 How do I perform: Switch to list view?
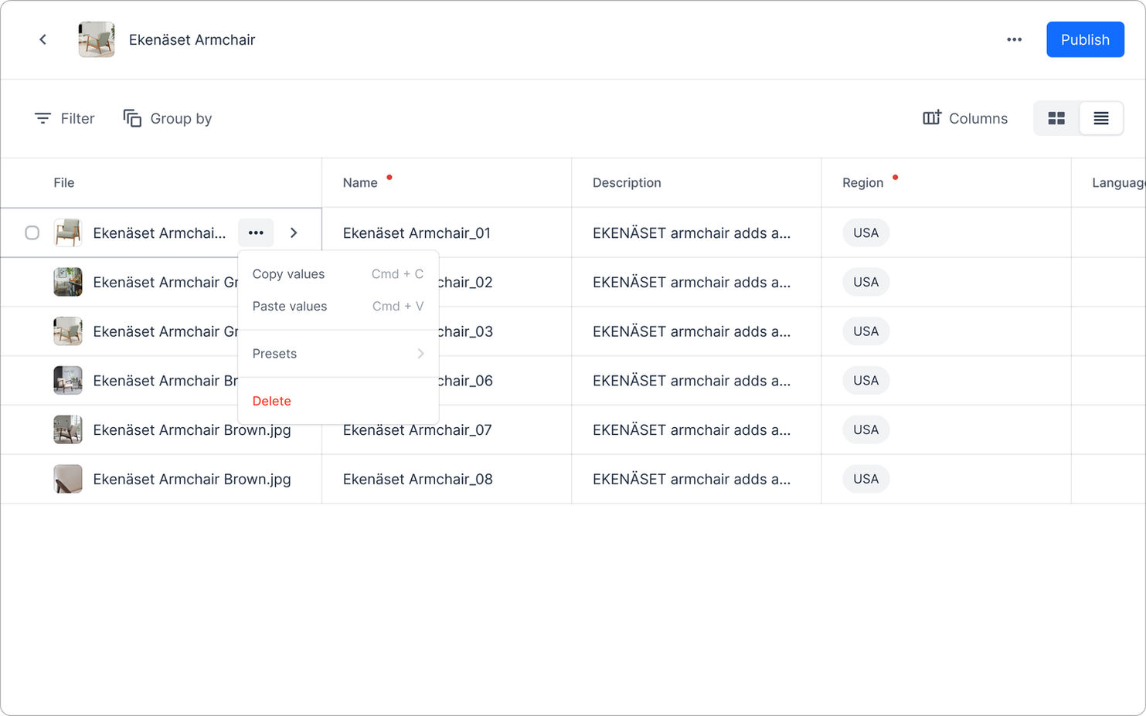point(1100,118)
